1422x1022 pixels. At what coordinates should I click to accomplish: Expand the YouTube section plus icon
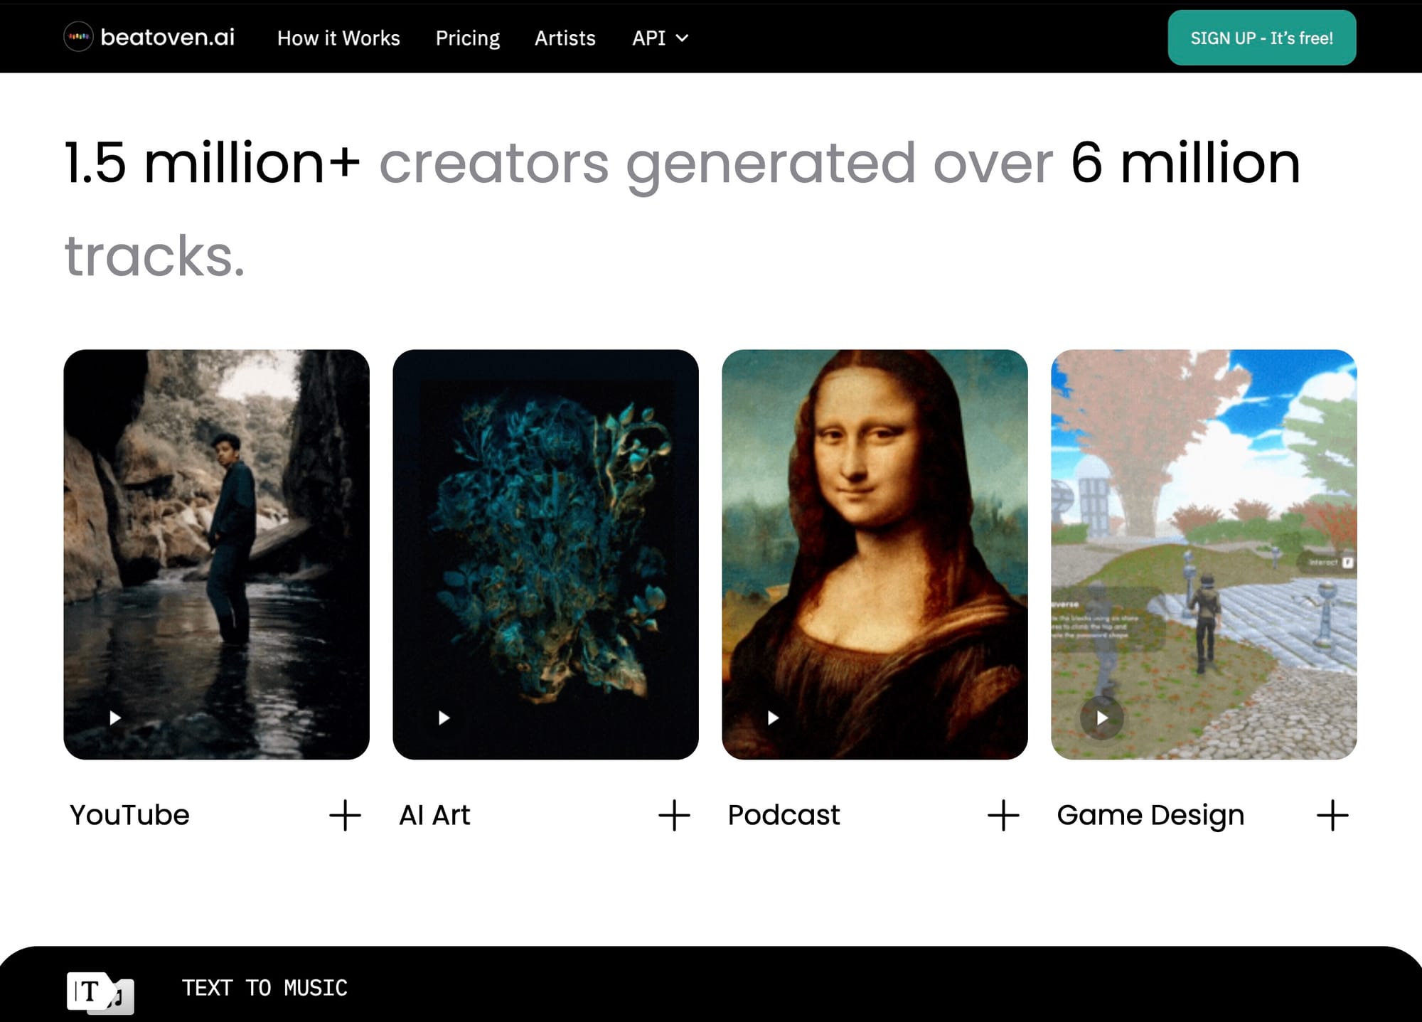click(345, 815)
